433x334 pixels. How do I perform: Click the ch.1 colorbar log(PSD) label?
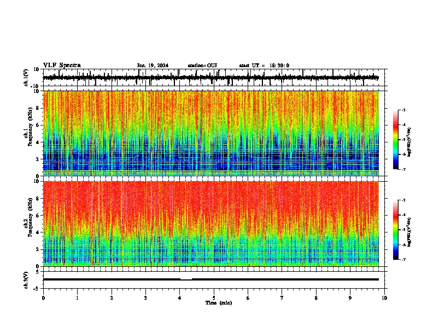(x=409, y=142)
